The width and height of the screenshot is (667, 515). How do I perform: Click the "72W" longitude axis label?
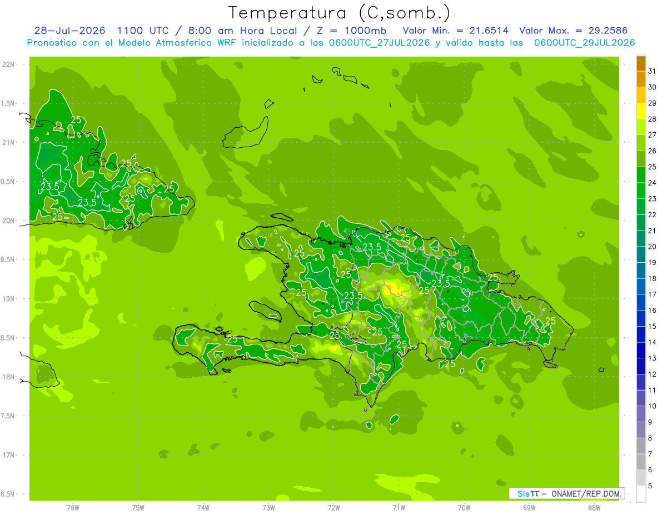[x=333, y=508]
